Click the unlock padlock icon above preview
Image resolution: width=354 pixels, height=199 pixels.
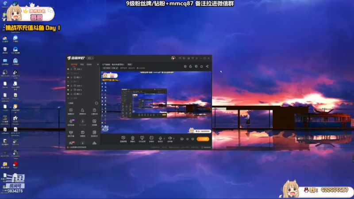click(x=191, y=66)
